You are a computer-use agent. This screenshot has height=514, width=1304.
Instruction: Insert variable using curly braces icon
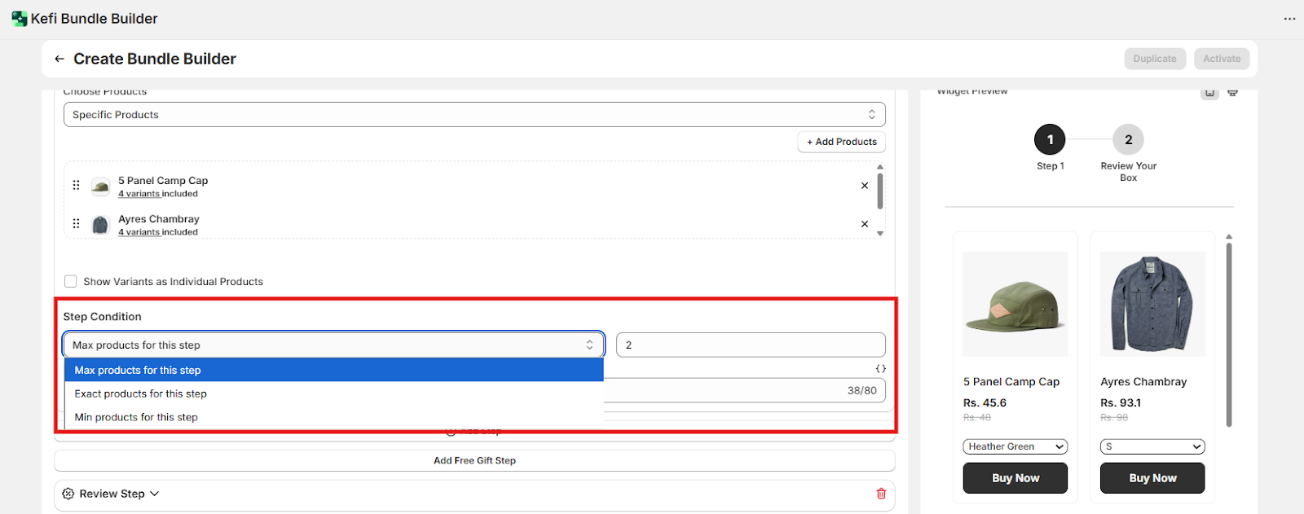(880, 369)
